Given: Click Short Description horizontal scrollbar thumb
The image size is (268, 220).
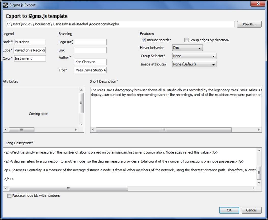Looking at the screenshot, I should 164,130.
